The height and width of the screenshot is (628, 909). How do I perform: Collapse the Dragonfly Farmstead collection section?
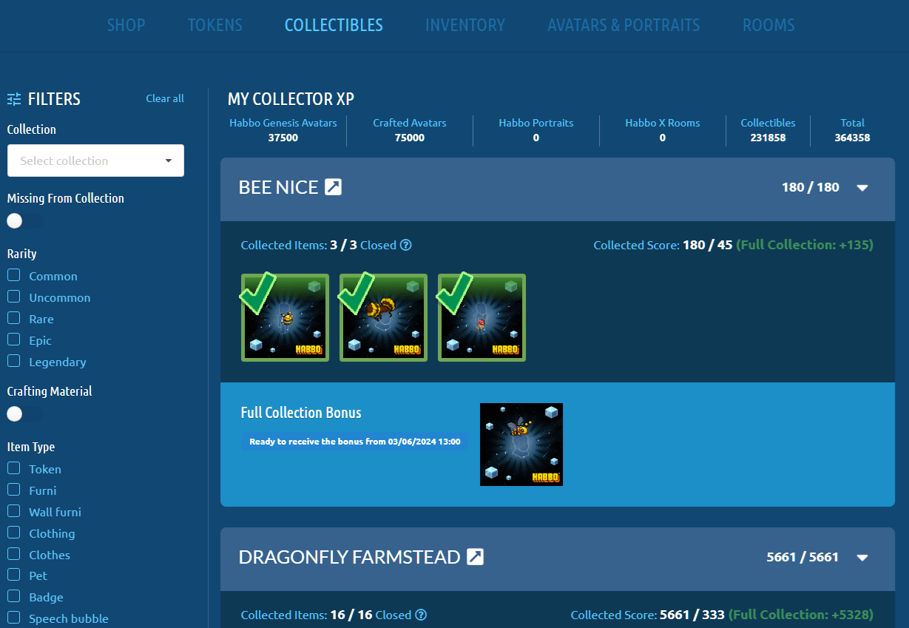pos(862,558)
